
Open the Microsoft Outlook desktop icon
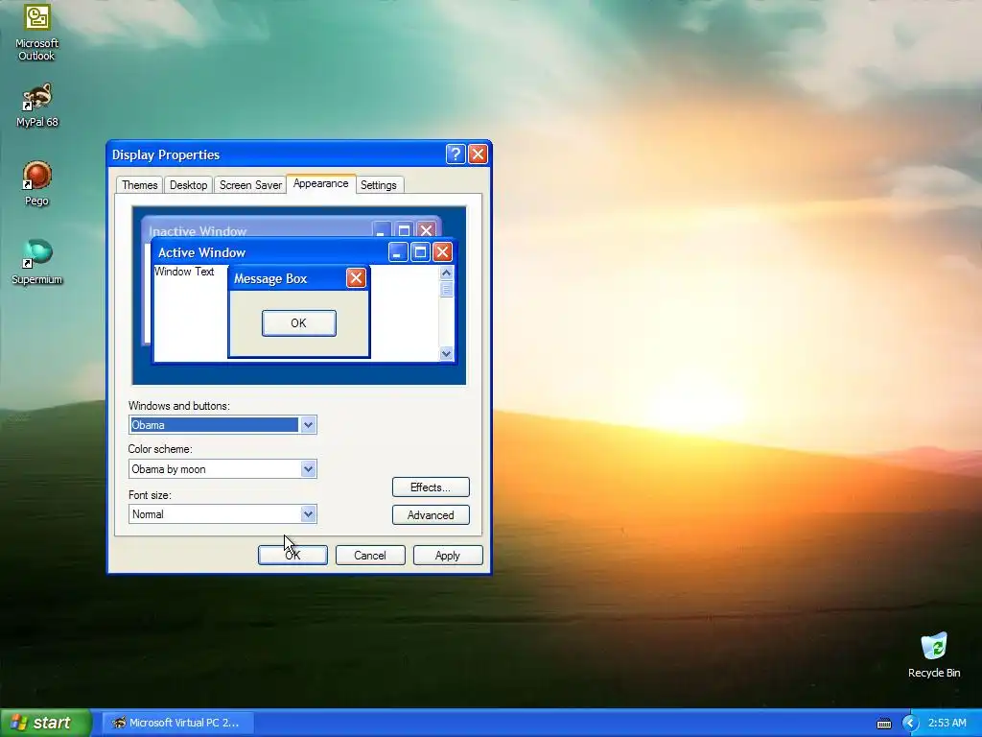pyautogui.click(x=36, y=32)
